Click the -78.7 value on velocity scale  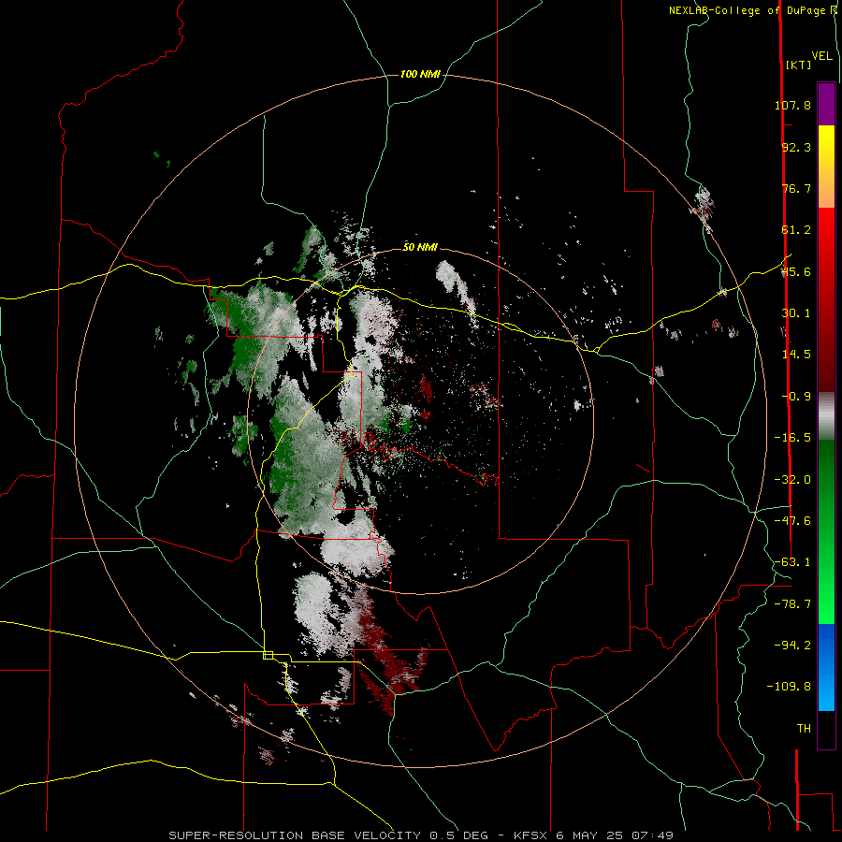(x=792, y=604)
